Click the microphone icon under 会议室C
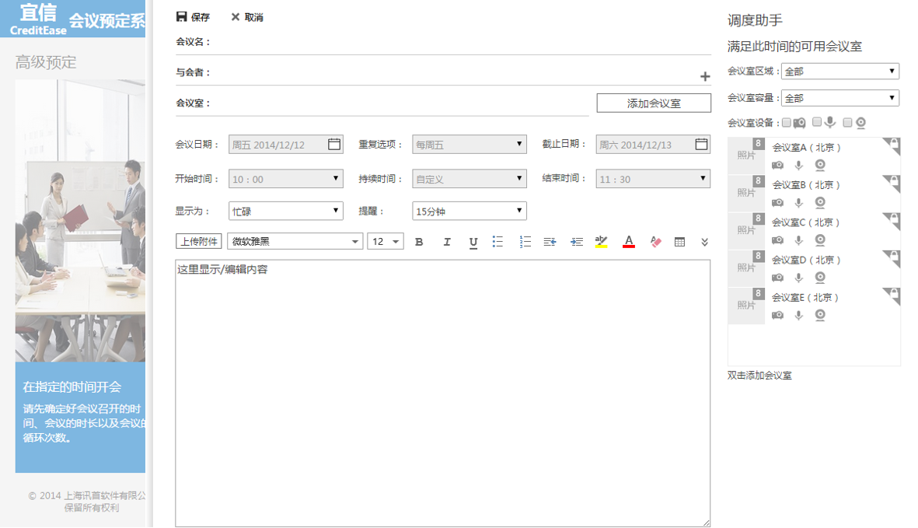 click(798, 240)
